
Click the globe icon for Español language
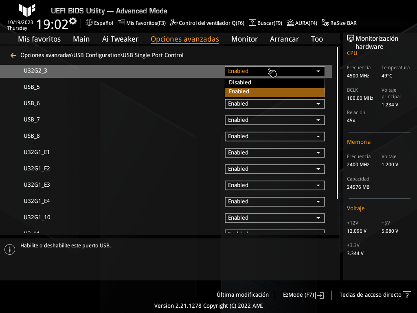click(x=89, y=23)
